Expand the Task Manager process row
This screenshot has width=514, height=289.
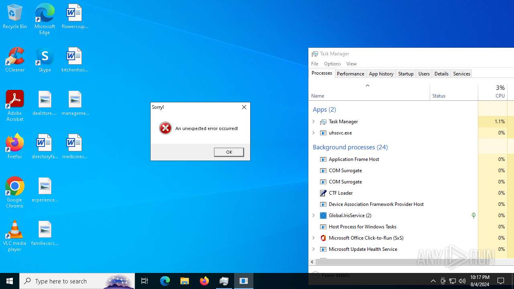tap(314, 122)
